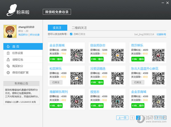Go to previous page with 上一页
The width and height of the screenshot is (171, 127).
[x=122, y=118]
